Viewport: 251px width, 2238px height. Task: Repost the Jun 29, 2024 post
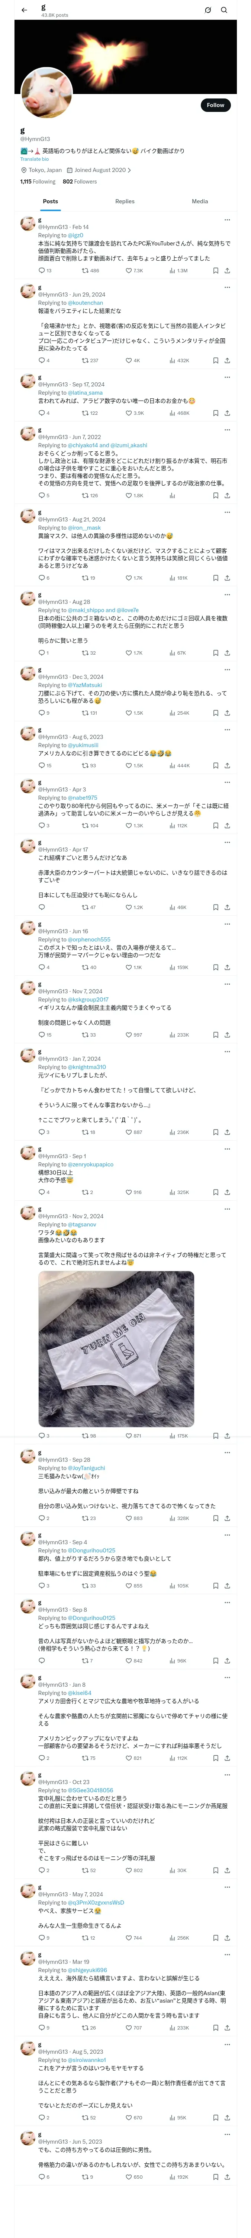90,360
